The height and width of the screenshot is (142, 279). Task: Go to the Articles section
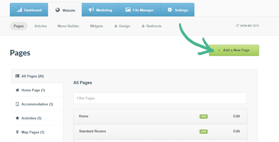pos(40,26)
